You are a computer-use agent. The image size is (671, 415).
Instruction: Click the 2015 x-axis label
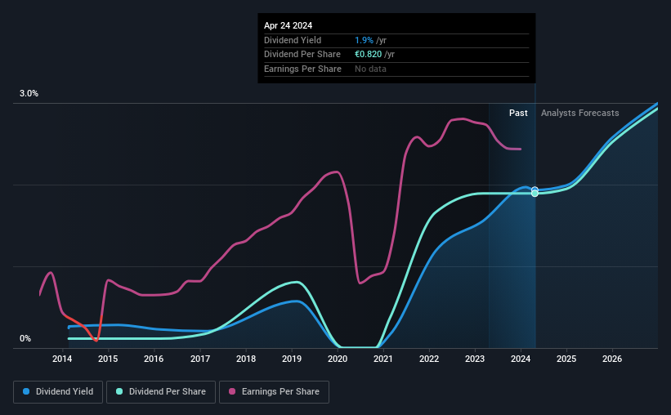point(108,359)
